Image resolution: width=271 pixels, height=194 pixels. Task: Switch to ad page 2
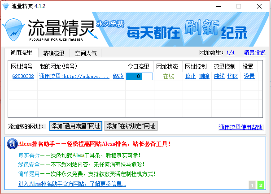(261, 185)
